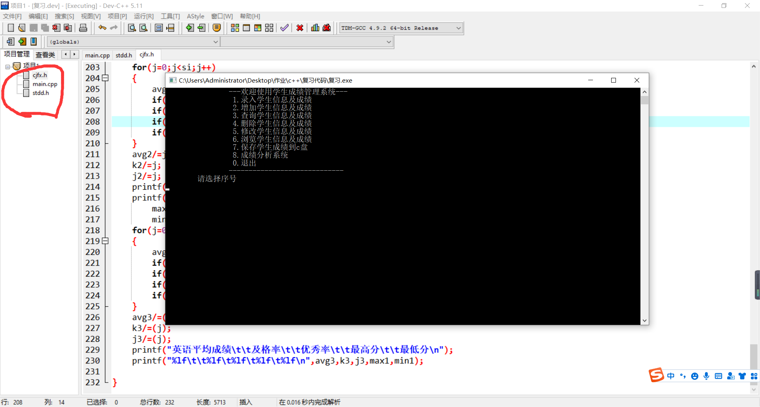Image resolution: width=760 pixels, height=407 pixels.
Task: Click left arrow of panel tab scroller
Action: tap(66, 55)
